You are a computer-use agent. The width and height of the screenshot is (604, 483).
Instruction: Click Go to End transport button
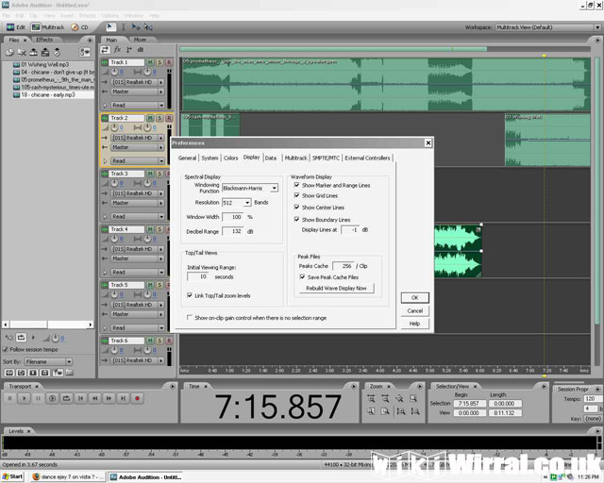pyautogui.click(x=123, y=398)
